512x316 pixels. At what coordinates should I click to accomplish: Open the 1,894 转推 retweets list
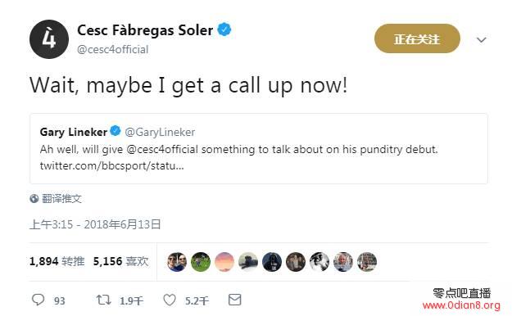(x=57, y=261)
